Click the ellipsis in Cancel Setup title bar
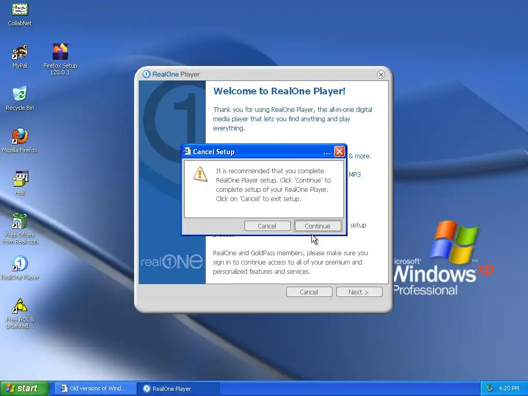The image size is (528, 396). (326, 153)
